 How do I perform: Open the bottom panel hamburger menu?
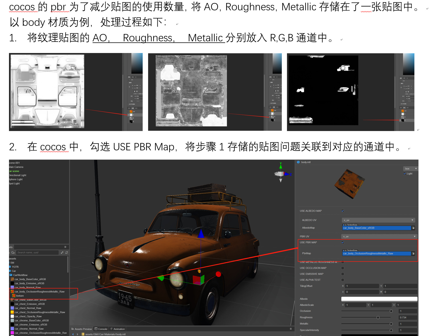pyautogui.click(x=291, y=329)
